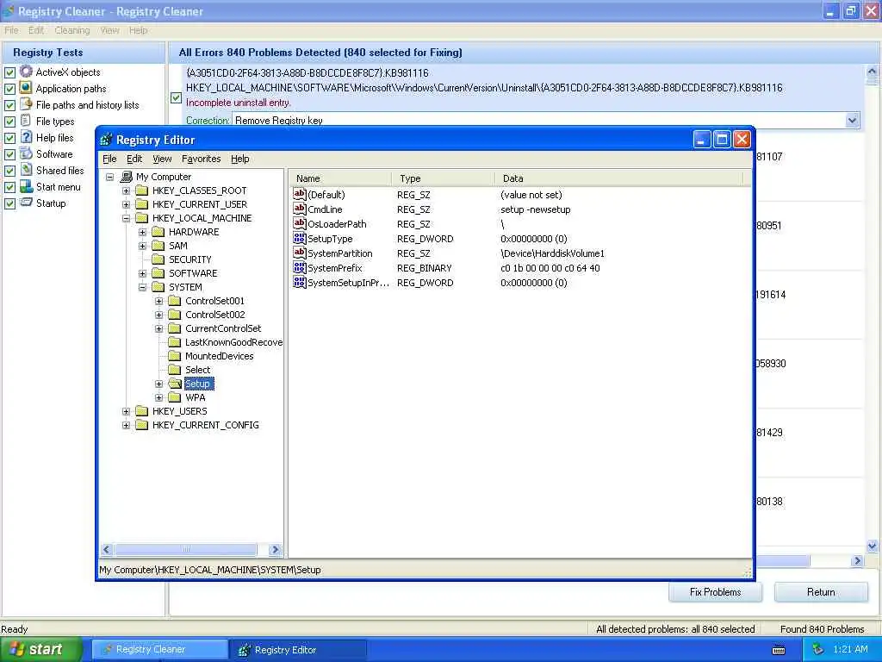This screenshot has height=662, width=882.
Task: Click the Registry Editor title bar icon
Action: point(106,140)
